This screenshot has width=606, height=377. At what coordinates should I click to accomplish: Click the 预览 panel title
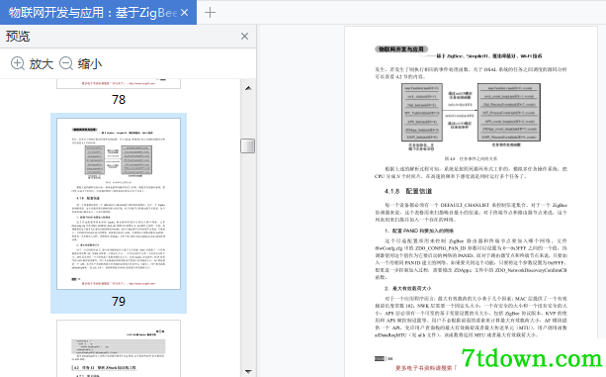(18, 37)
